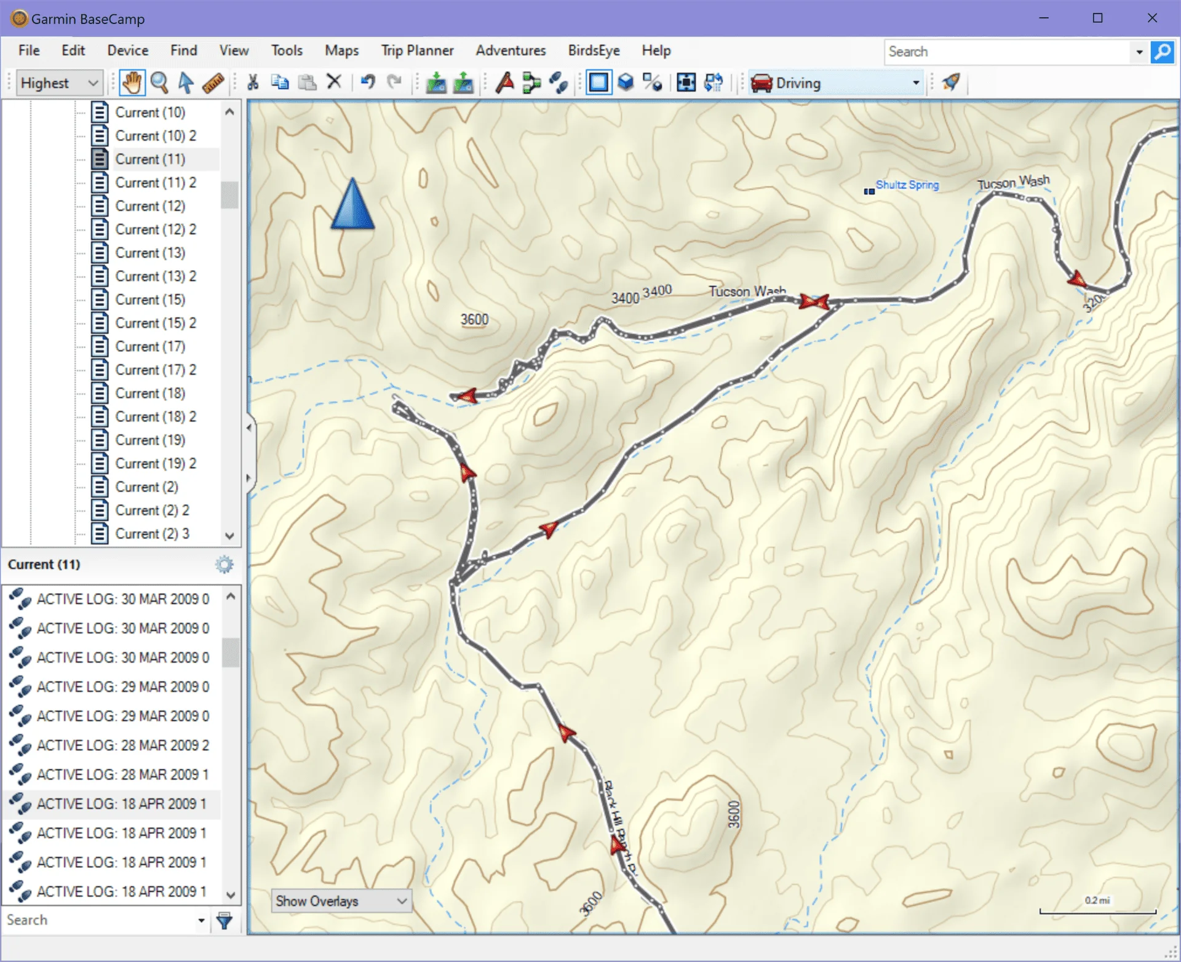Viewport: 1181px width, 962px height.
Task: Click the lower expand arrow on panel splitter
Action: [x=249, y=477]
